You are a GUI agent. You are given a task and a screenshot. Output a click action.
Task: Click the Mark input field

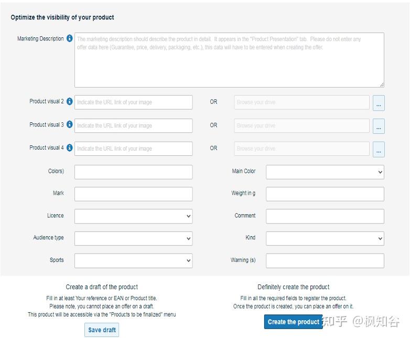(133, 194)
